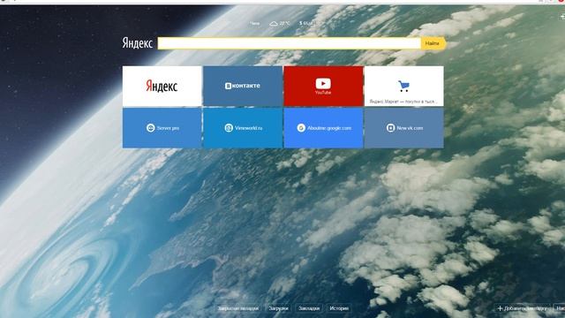The height and width of the screenshot is (318, 565).
Task: Click the plus icon at the top-right corner
Action: click(x=562, y=17)
